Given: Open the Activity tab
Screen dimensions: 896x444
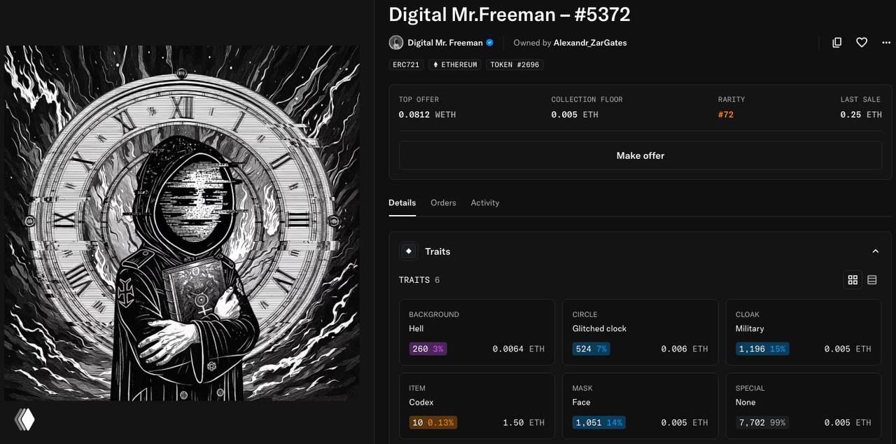Looking at the screenshot, I should (x=485, y=202).
